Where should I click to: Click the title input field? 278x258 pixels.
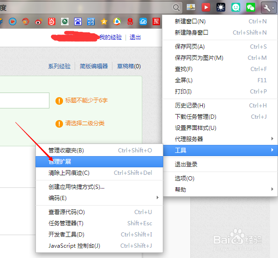point(24,100)
